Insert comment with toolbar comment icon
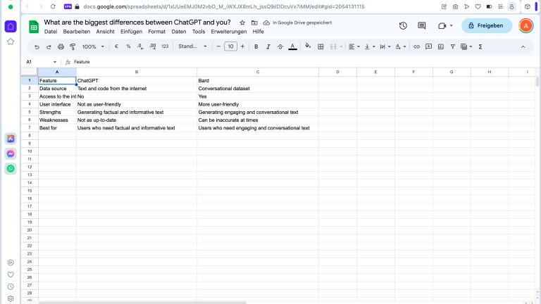541x304 pixels. click(x=428, y=46)
